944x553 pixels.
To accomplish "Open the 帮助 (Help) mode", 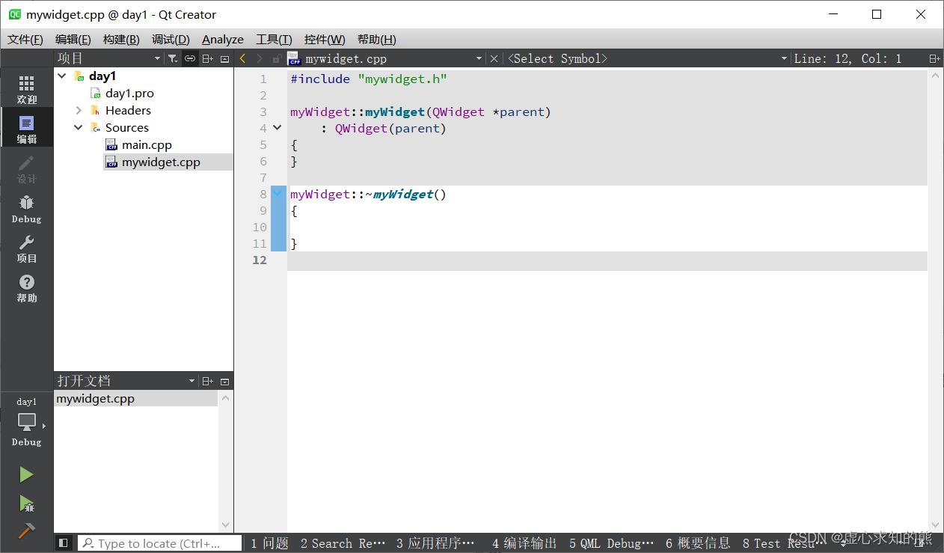I will point(26,288).
